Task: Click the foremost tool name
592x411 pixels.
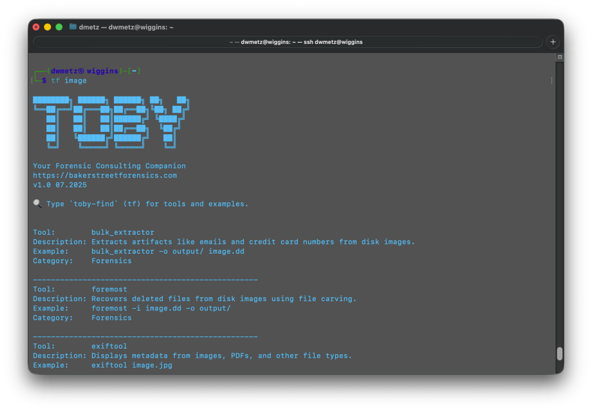Action: coord(109,289)
